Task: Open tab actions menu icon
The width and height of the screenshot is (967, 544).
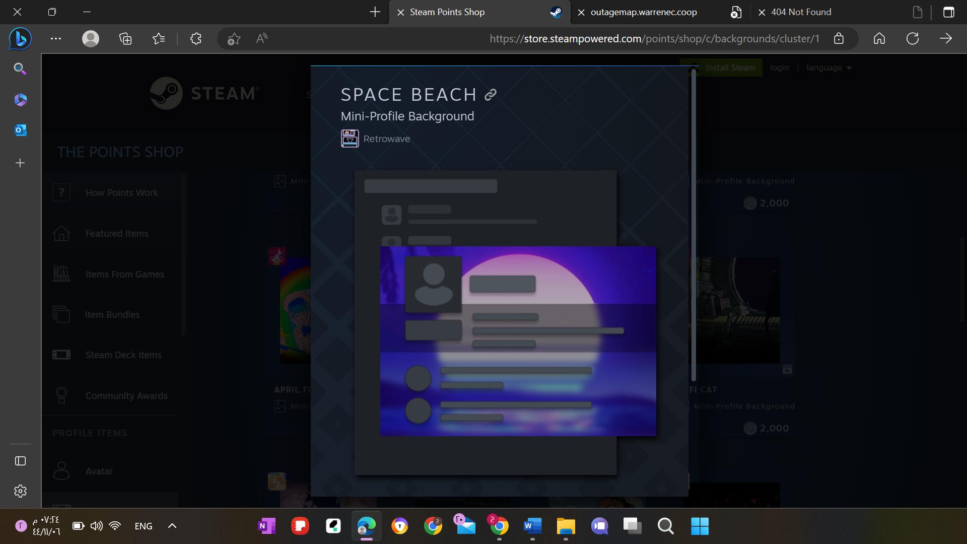Action: (948, 12)
